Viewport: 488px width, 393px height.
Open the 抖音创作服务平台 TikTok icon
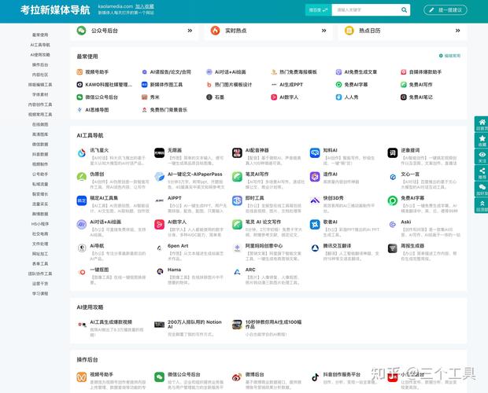click(x=315, y=377)
